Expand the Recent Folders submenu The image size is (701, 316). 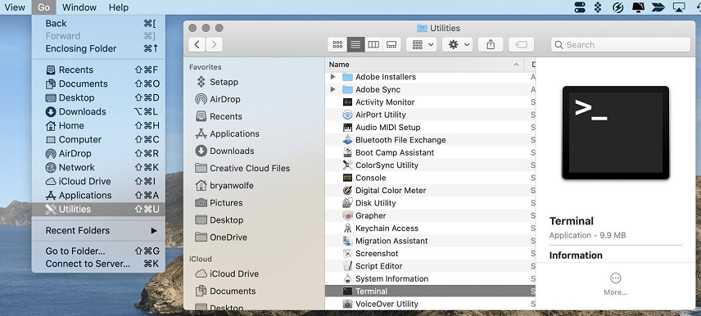tap(98, 230)
